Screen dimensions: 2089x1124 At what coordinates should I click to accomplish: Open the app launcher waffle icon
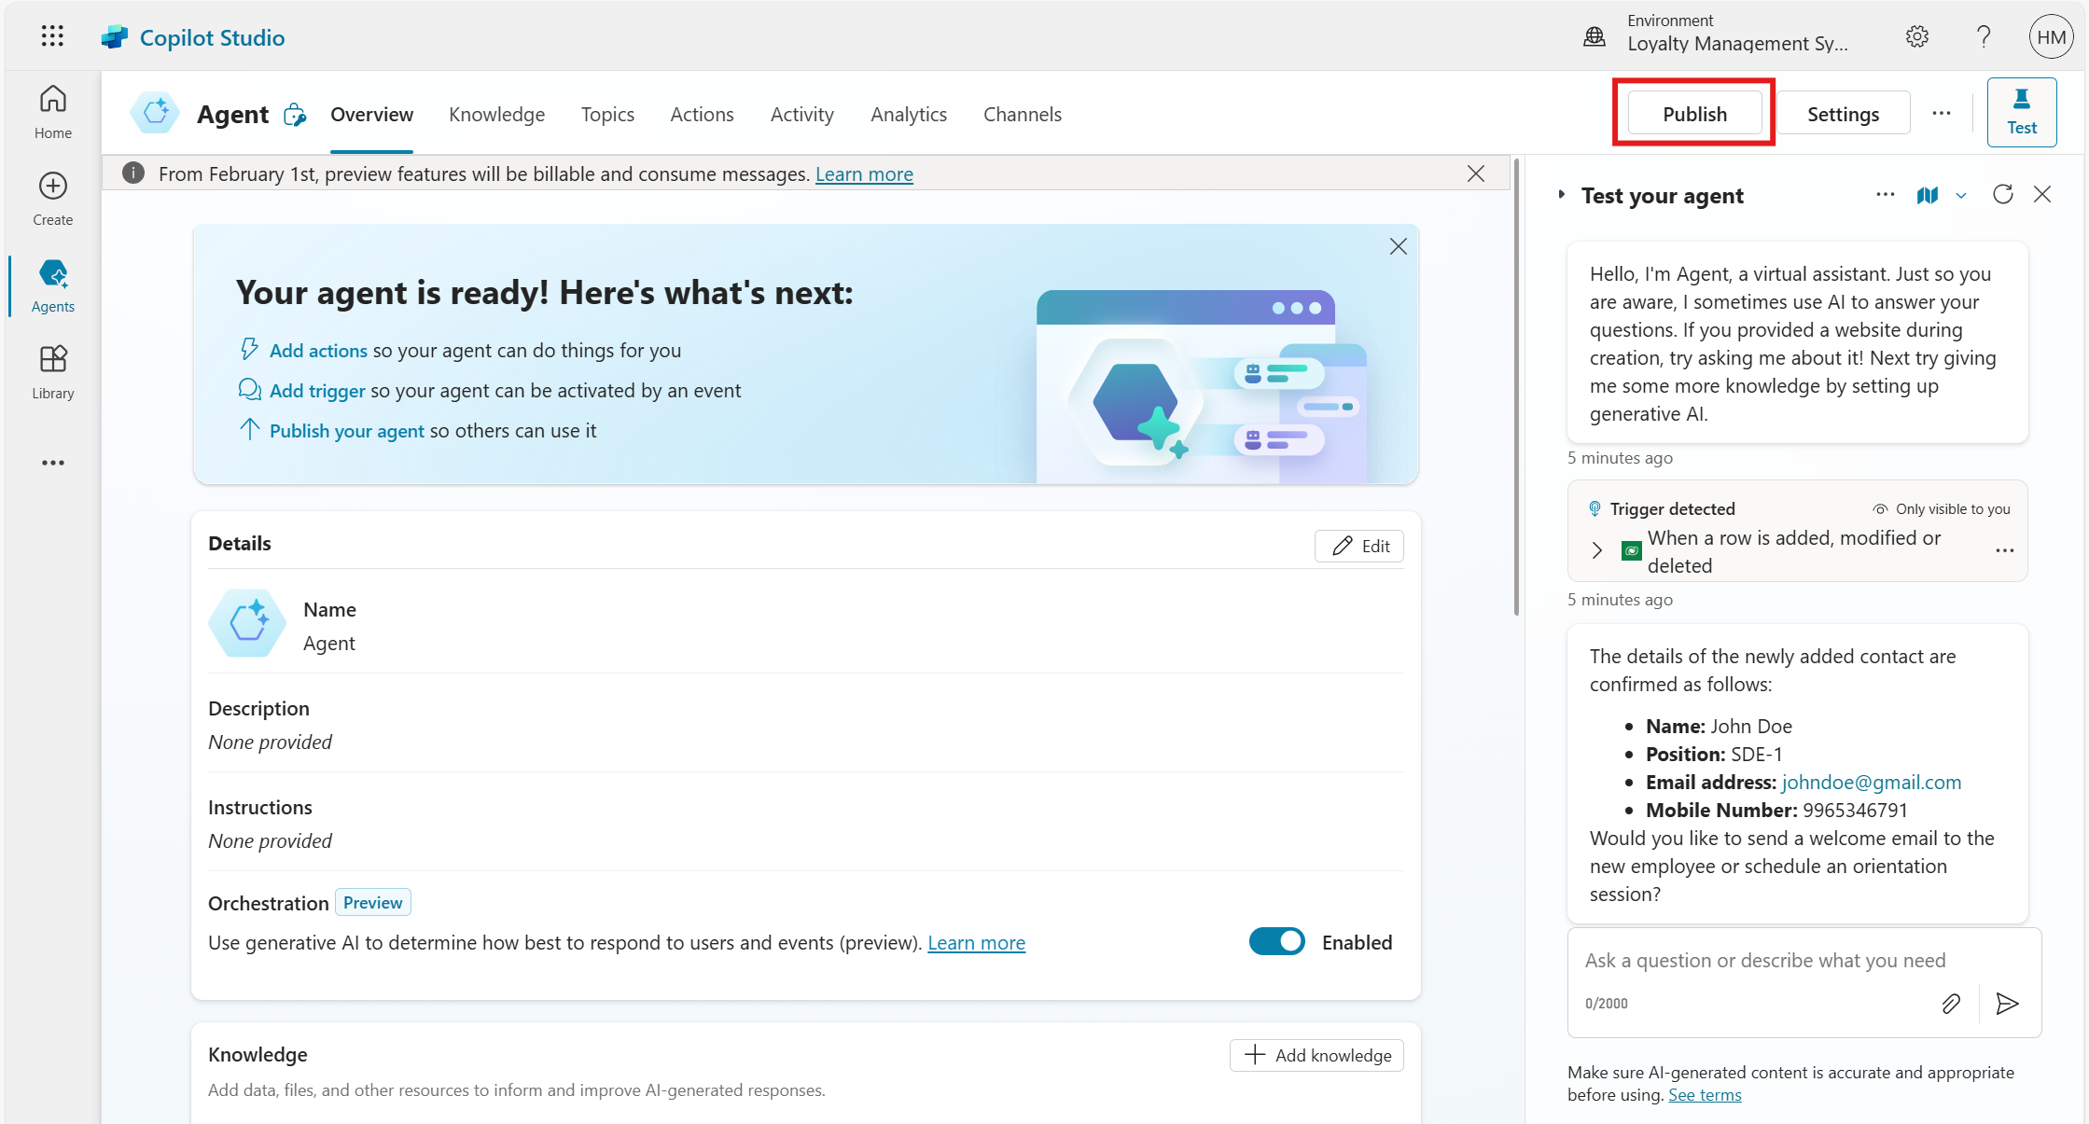52,36
